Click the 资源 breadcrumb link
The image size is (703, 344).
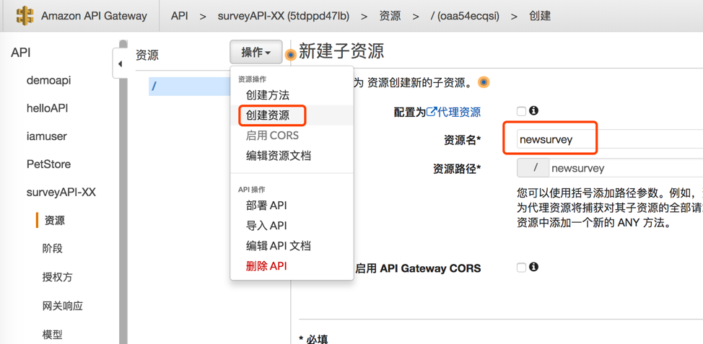pos(390,16)
